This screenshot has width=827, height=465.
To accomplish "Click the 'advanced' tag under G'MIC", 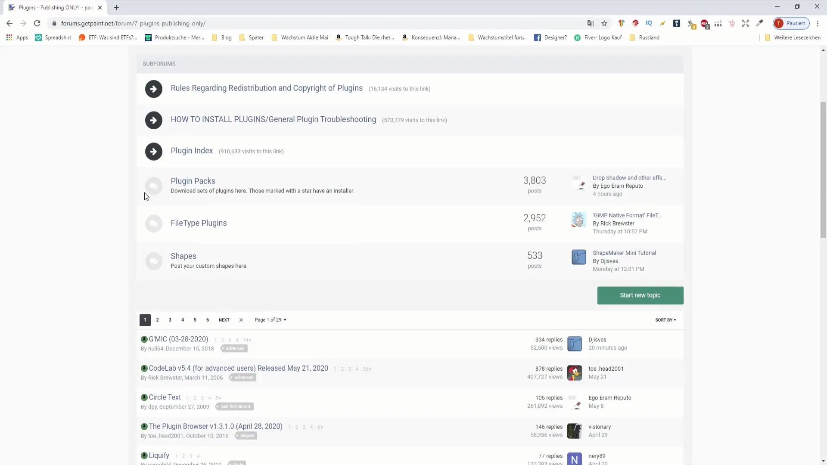I will pos(235,348).
